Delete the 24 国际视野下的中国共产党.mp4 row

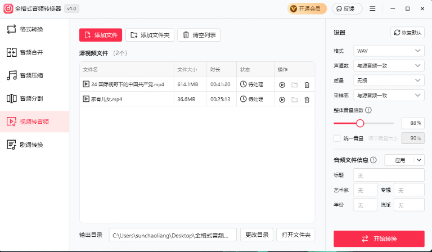click(x=307, y=85)
